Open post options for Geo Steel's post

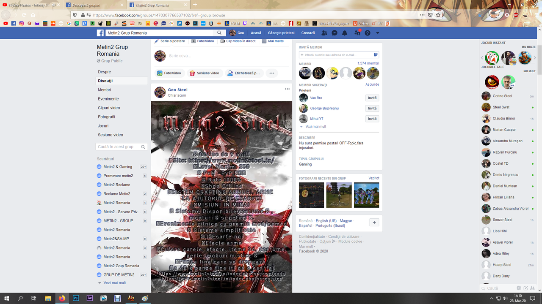tap(287, 89)
